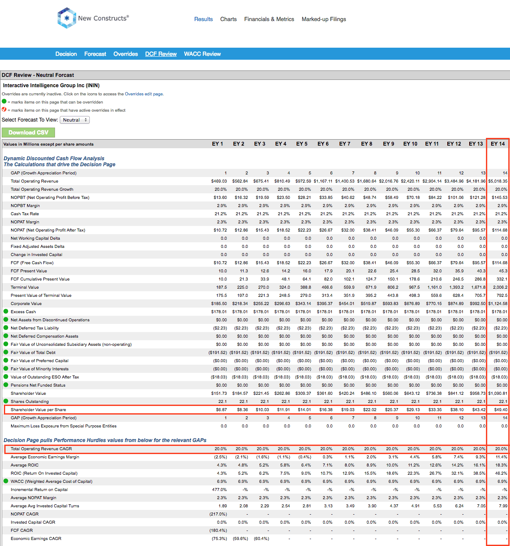Click the $1,124.58 corporate value cell
Viewport: 510px width, 546px height.
(x=498, y=304)
